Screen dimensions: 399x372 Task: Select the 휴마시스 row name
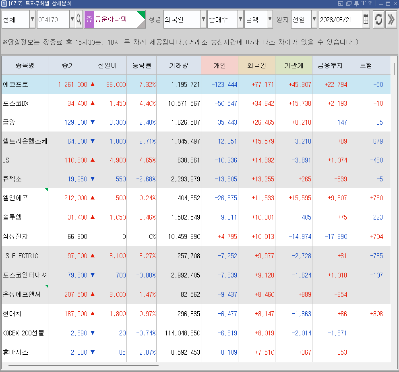click(15, 352)
